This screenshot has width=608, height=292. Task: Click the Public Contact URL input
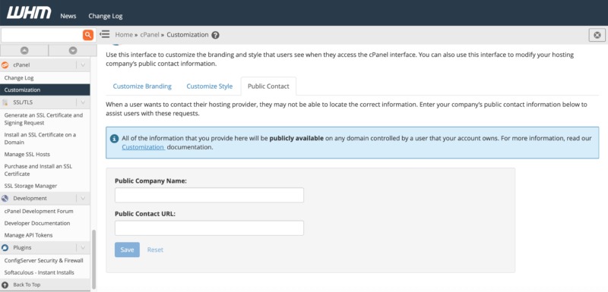click(x=210, y=228)
